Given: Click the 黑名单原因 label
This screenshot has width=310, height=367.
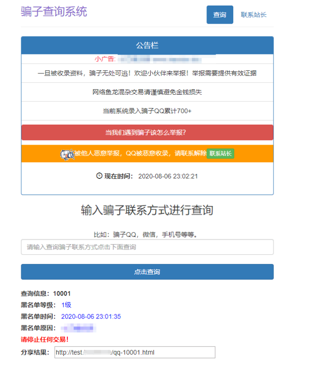Looking at the screenshot, I should [38, 328].
